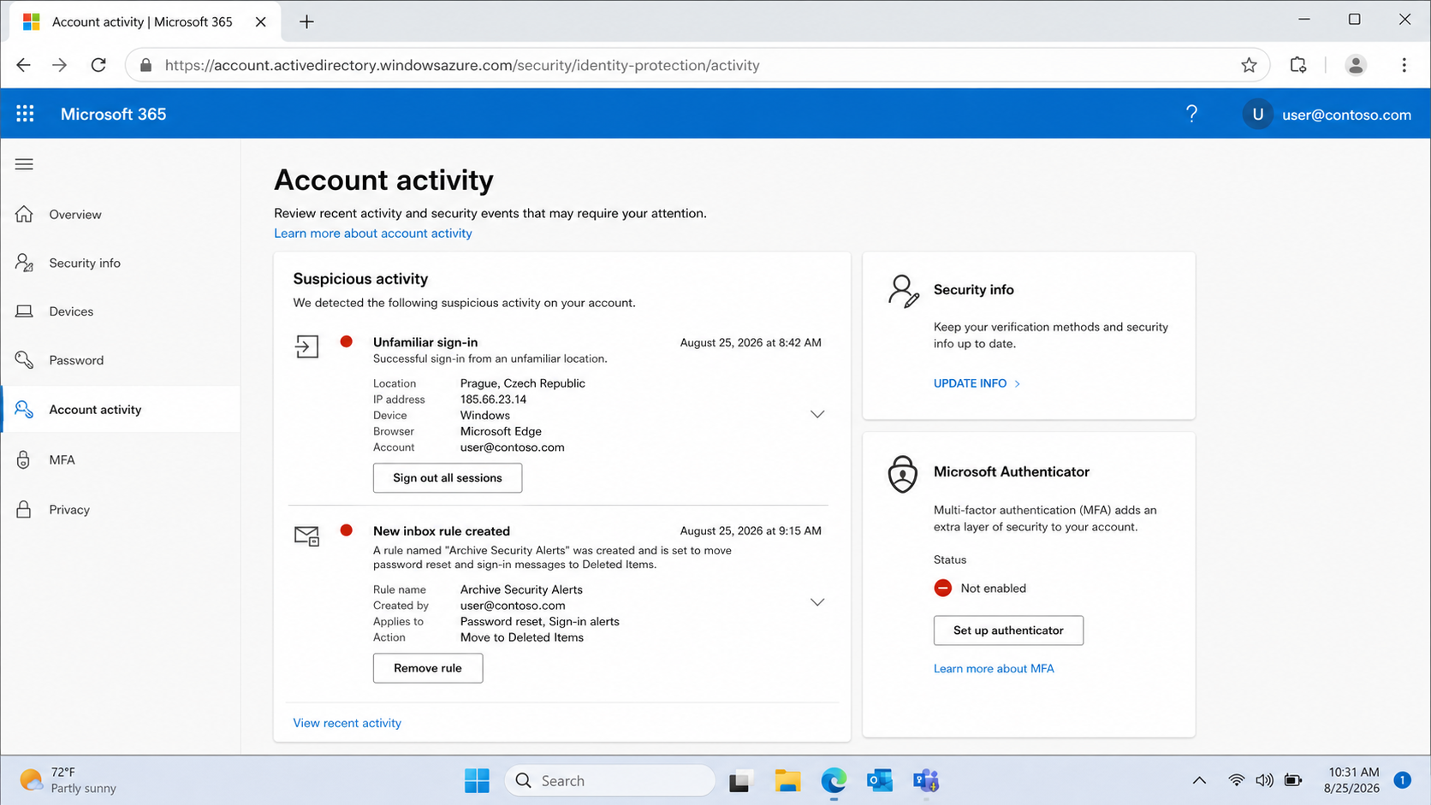Viewport: 1431px width, 805px height.
Task: Click the red Not enabled status icon
Action: [x=942, y=588]
